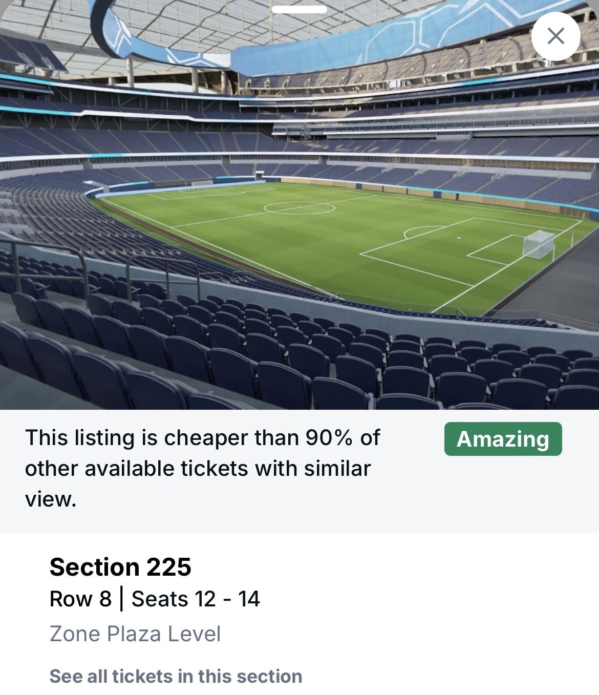Click the penalty spot in the near box
Viewport: 599px width, 695px height.
click(x=458, y=238)
